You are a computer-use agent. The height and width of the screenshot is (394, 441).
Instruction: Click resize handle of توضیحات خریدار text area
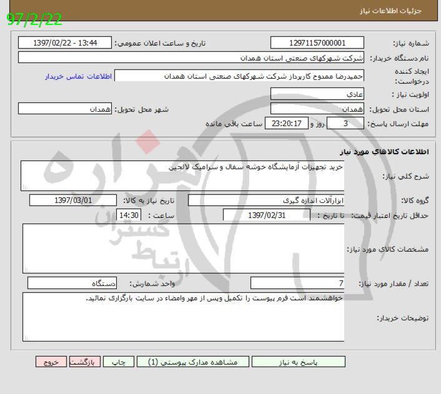pyautogui.click(x=26, y=338)
